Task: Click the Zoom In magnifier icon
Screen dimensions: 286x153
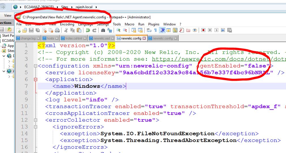Action: click(x=118, y=30)
